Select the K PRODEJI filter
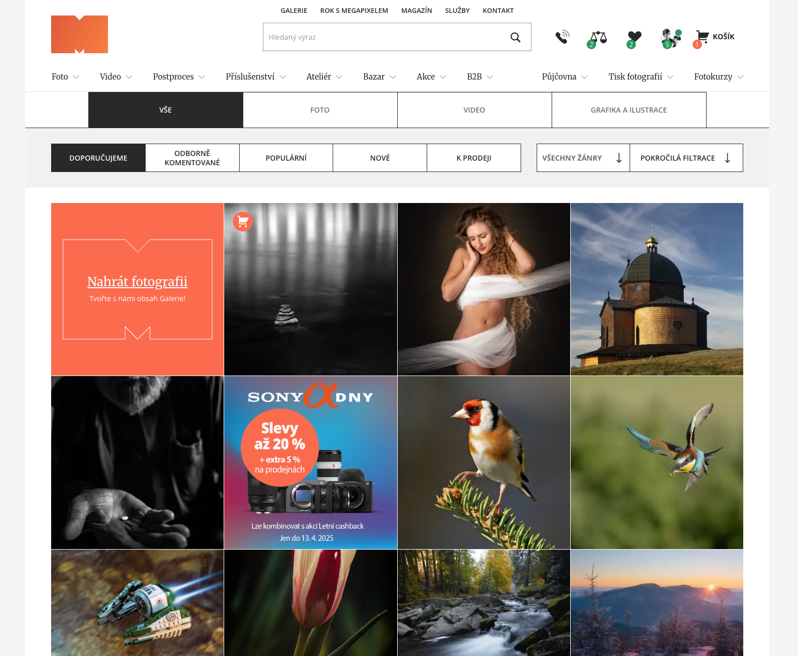This screenshot has height=656, width=798. (474, 158)
